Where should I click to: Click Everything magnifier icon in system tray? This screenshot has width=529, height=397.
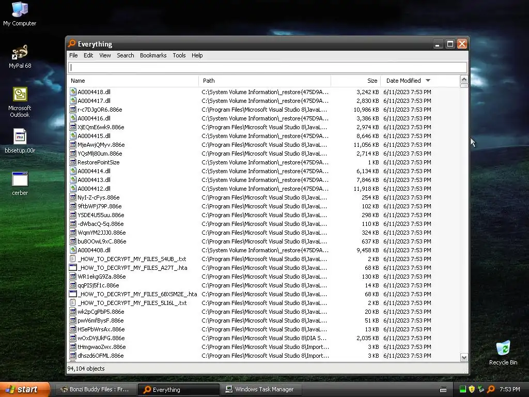click(x=491, y=389)
